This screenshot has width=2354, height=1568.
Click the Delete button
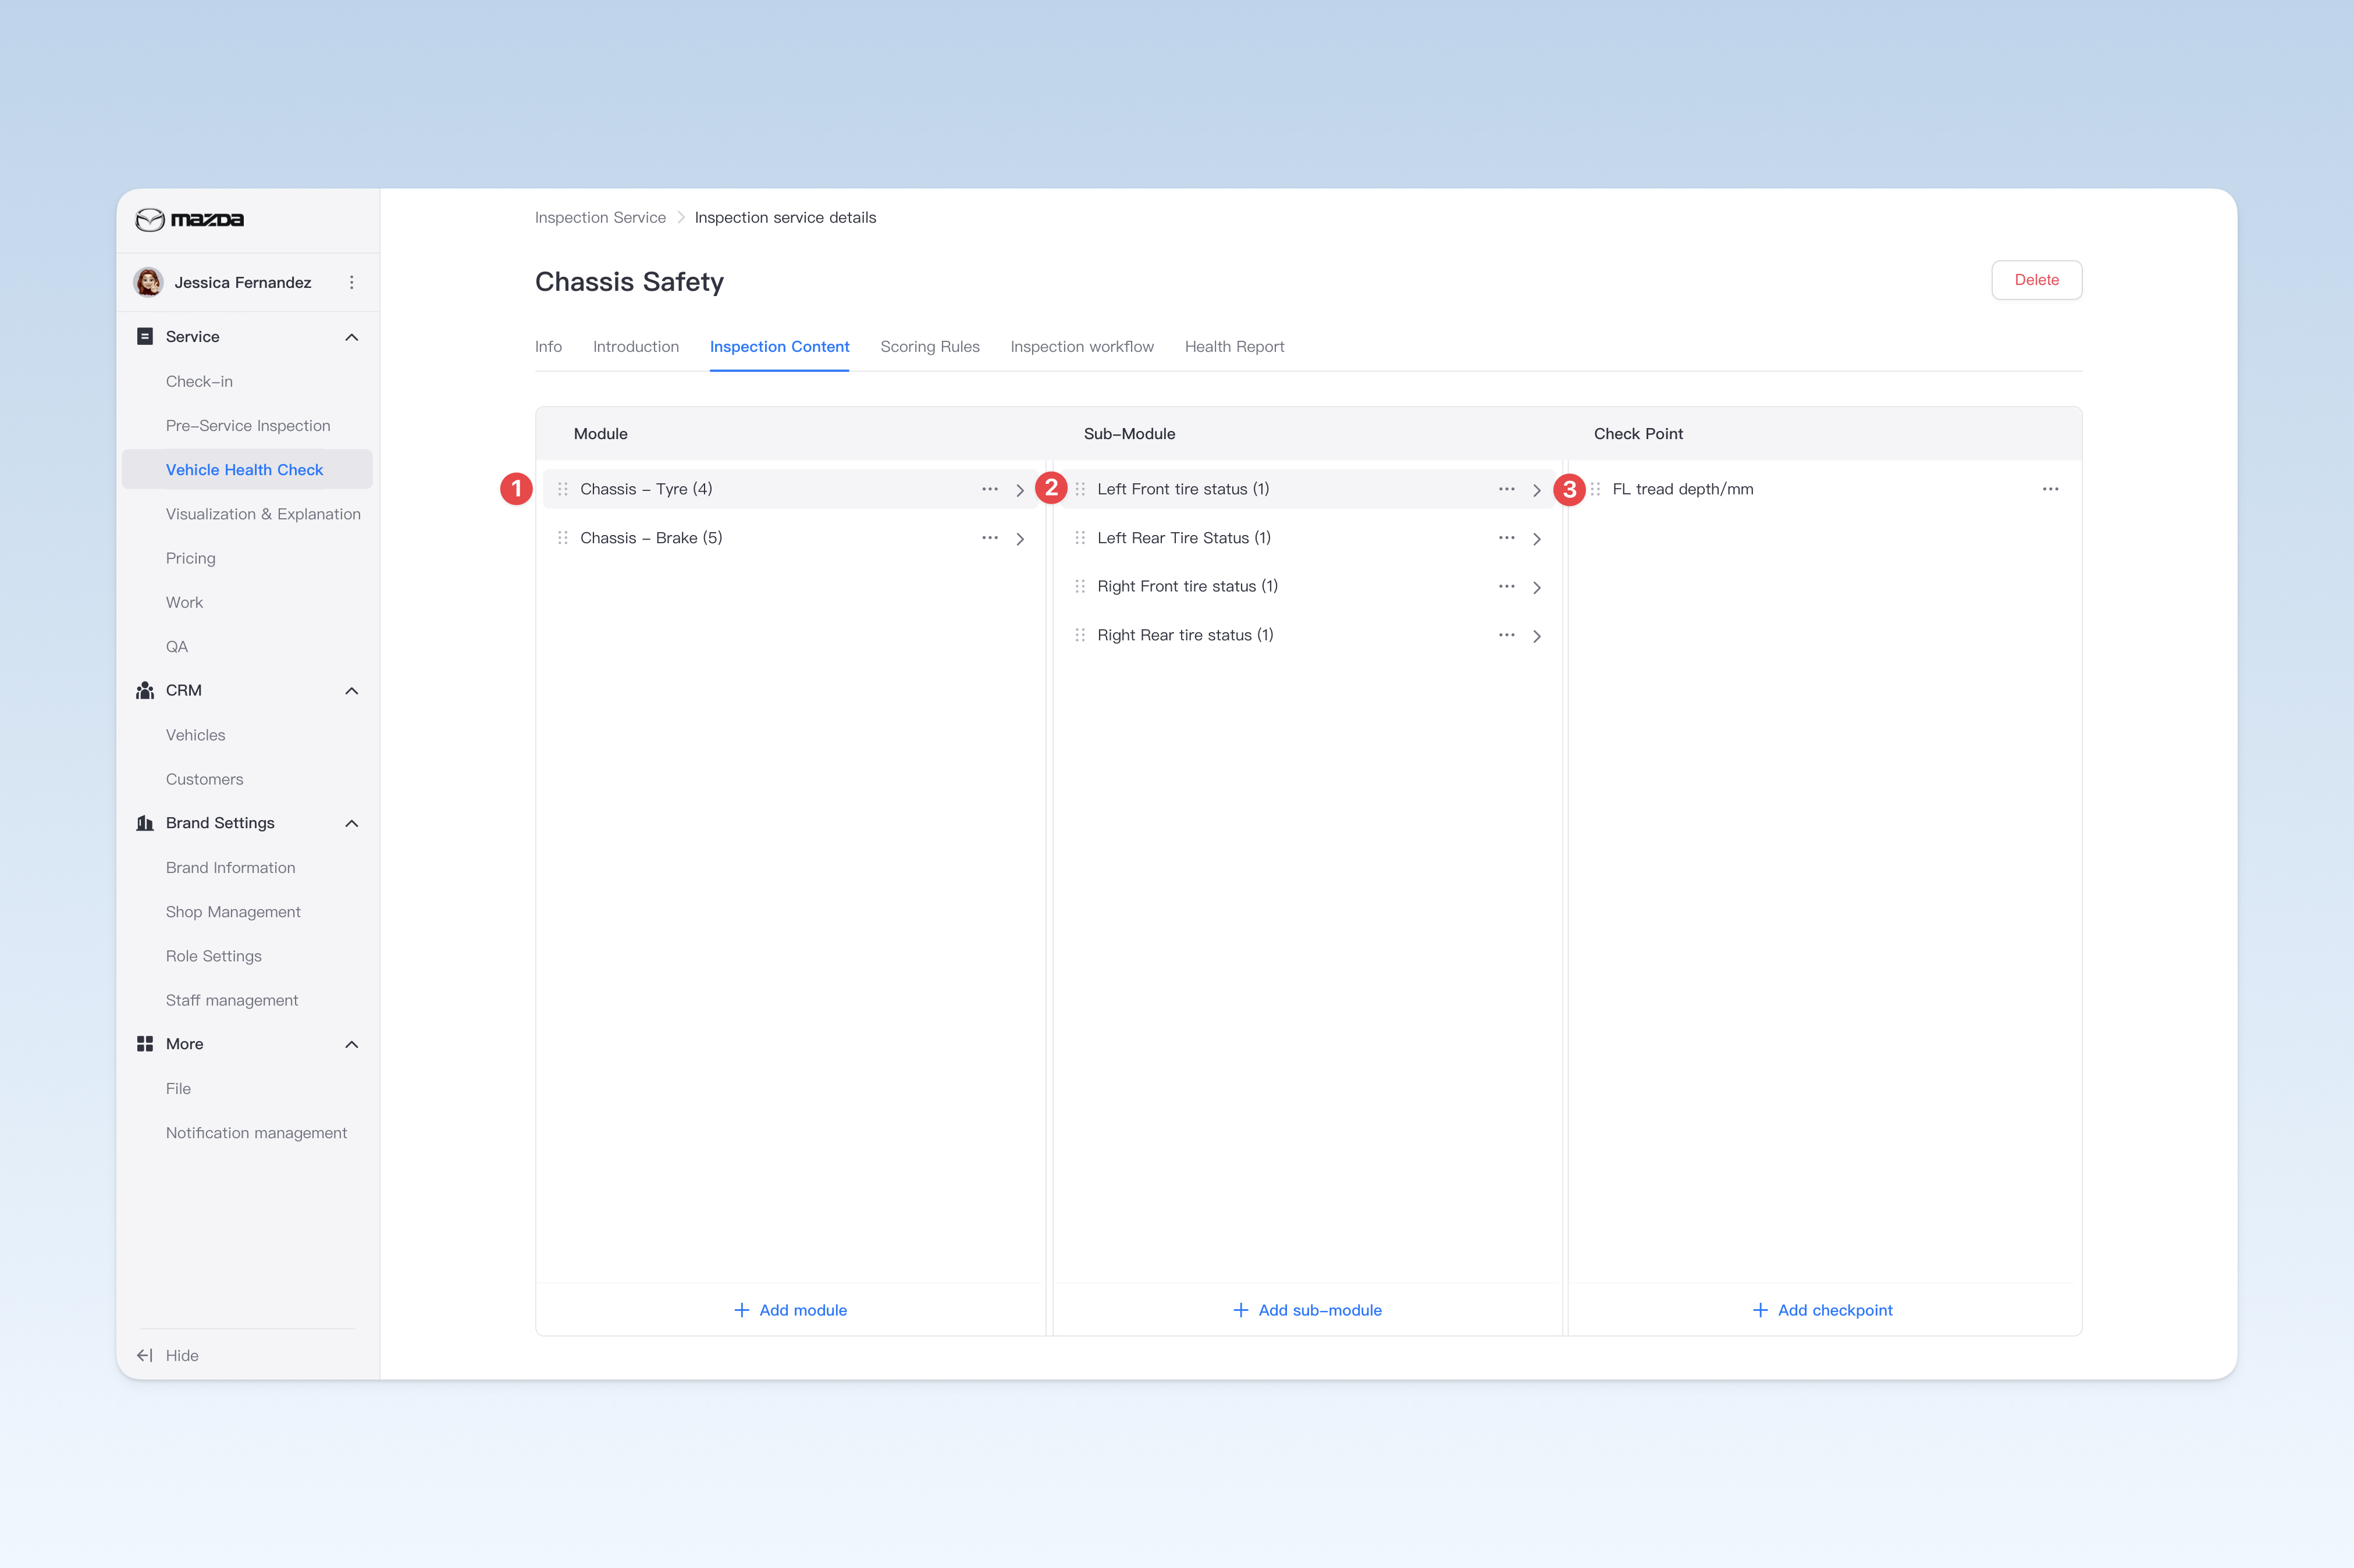[x=2036, y=280]
